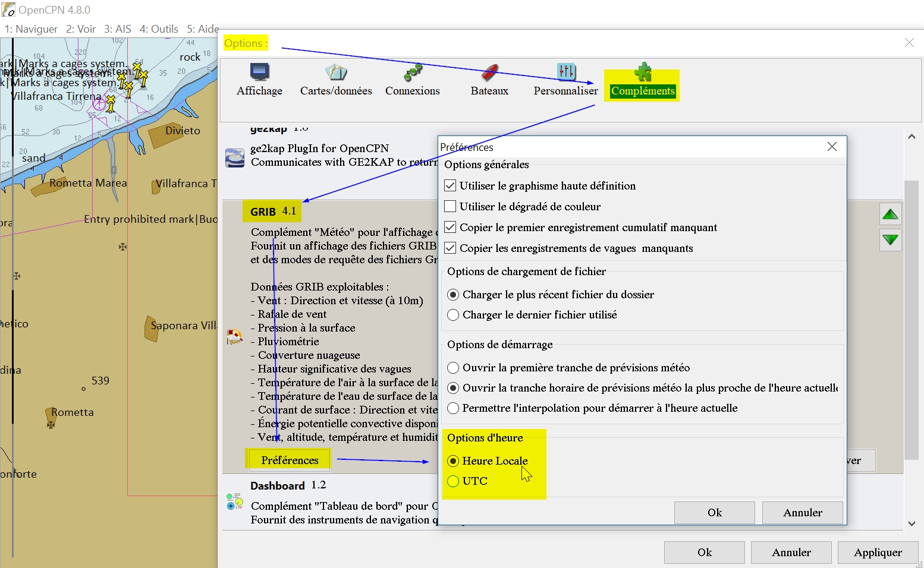Click the GRIB Préférences button

290,460
